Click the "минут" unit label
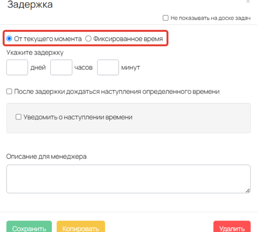Viewport: 257px width, 232px height. click(131, 67)
